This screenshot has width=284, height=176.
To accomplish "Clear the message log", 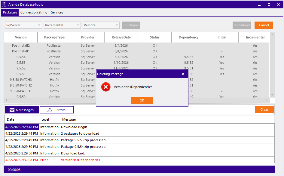I will (264, 110).
